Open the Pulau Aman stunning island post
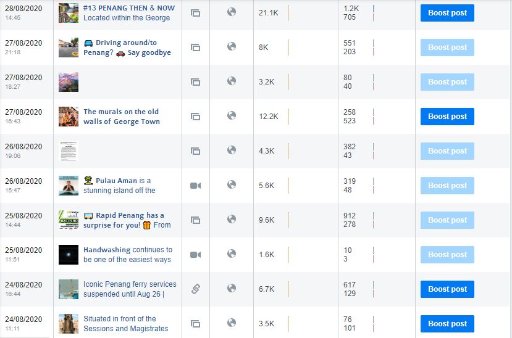The width and height of the screenshot is (512, 338). pyautogui.click(x=120, y=186)
